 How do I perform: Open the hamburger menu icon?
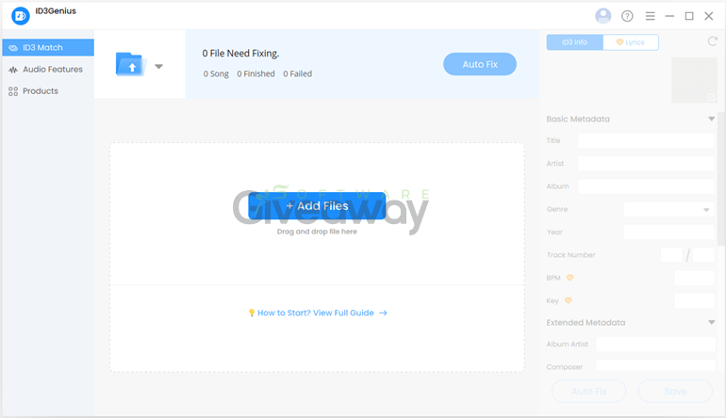click(650, 16)
